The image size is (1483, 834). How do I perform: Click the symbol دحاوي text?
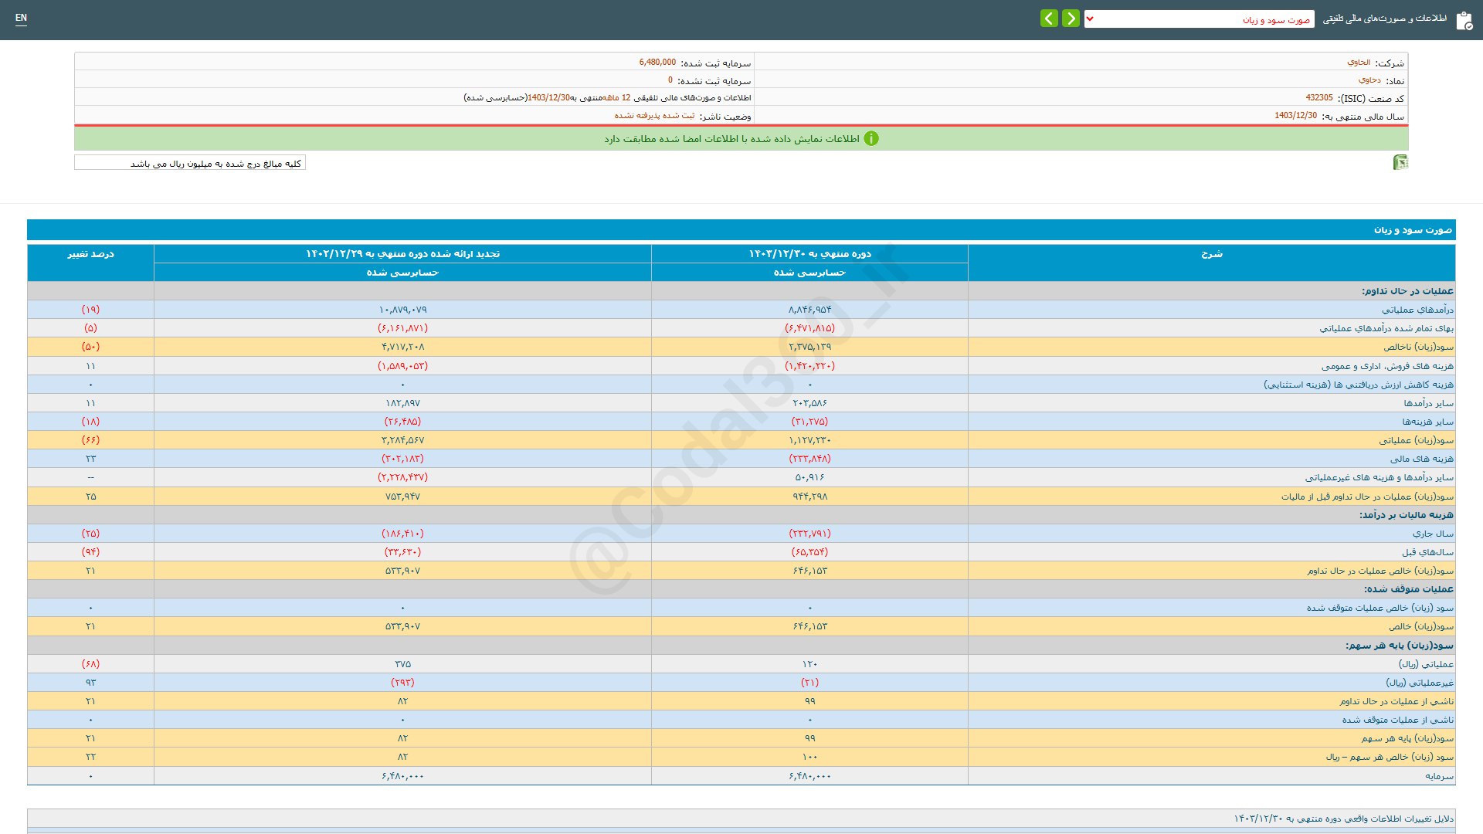tap(1369, 80)
